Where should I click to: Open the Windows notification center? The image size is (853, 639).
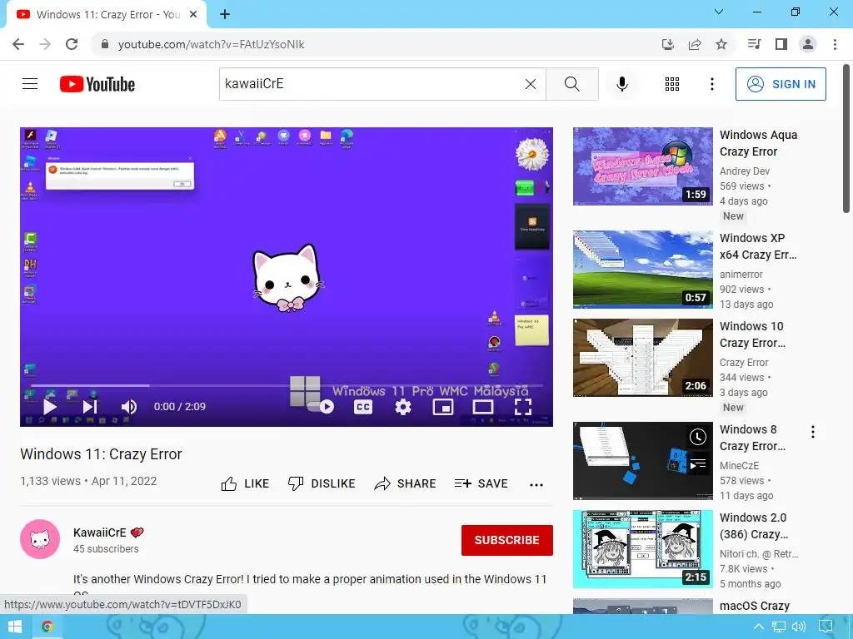tap(826, 627)
